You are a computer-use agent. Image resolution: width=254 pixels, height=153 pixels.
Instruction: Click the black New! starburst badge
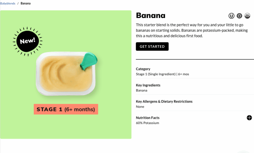[x=28, y=41]
